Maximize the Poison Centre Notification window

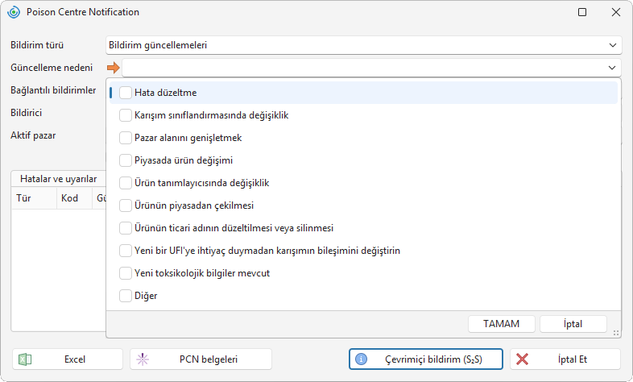point(582,12)
